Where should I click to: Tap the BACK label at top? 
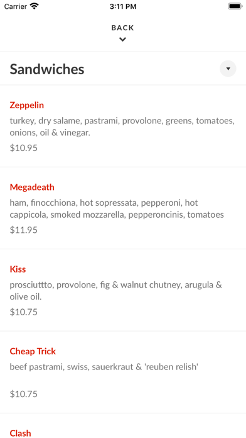122,28
